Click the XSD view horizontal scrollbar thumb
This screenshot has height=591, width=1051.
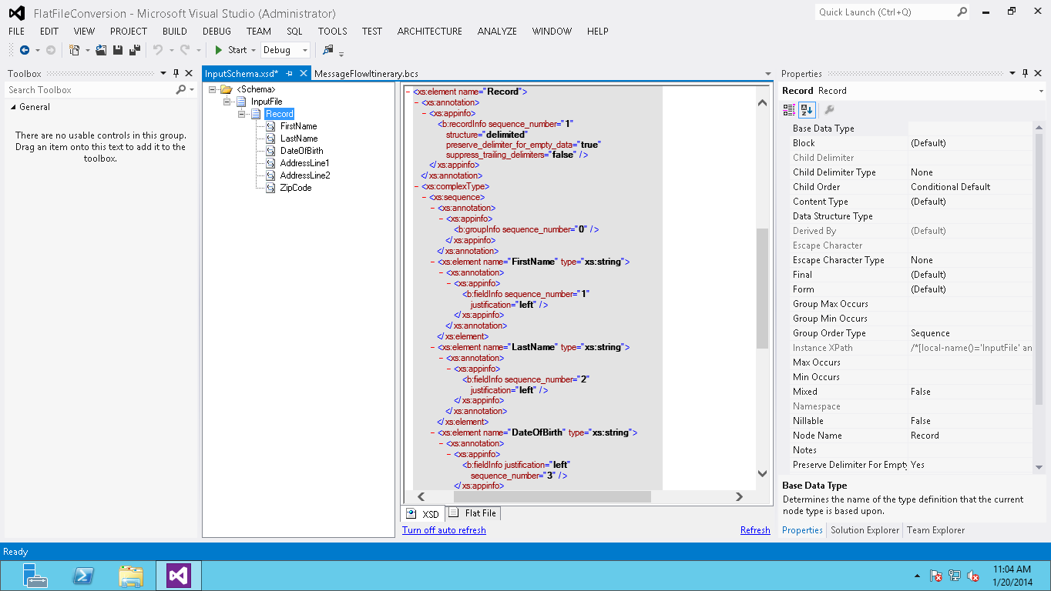click(x=552, y=497)
